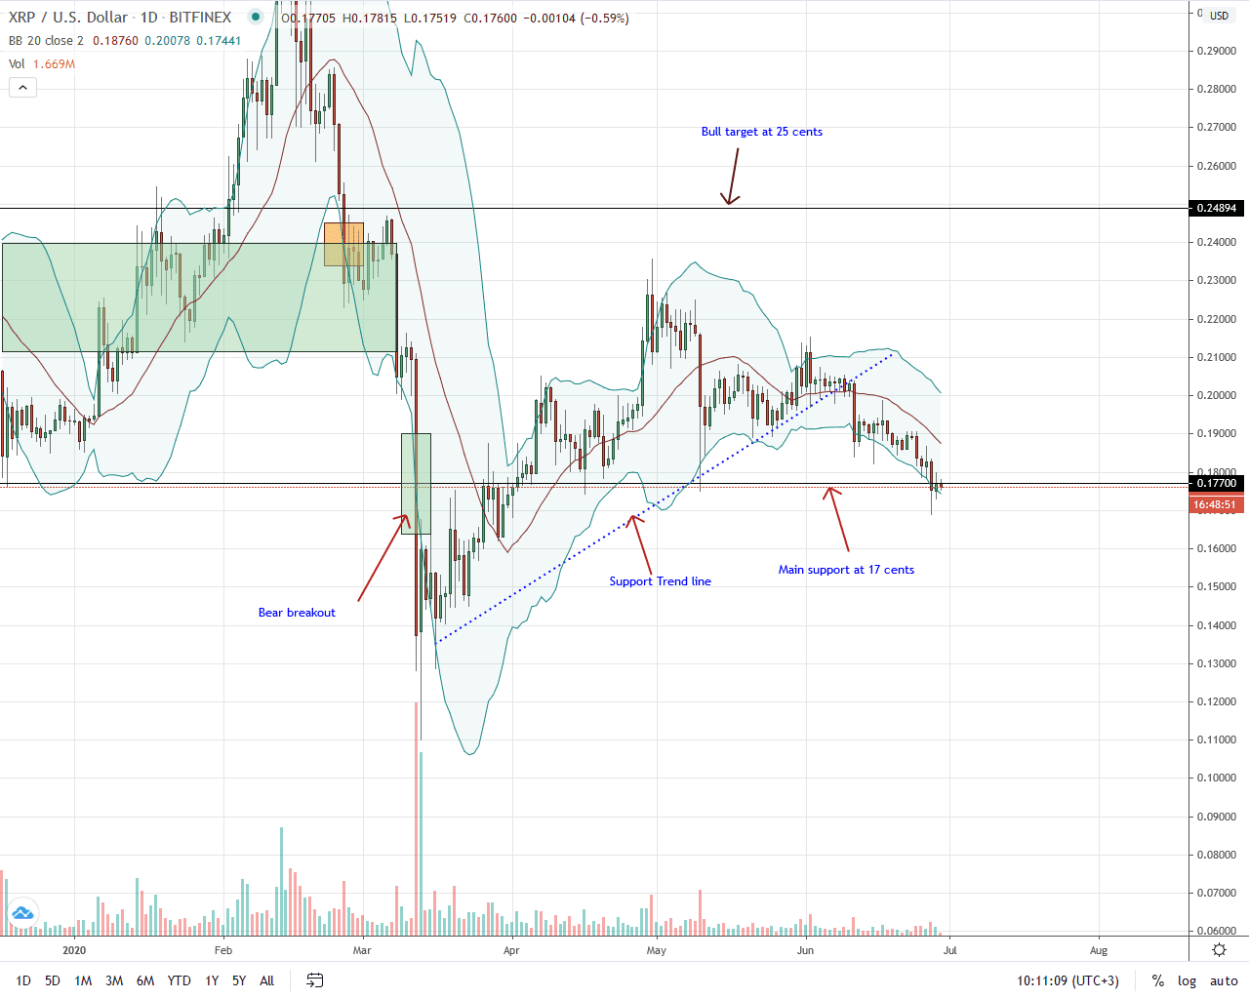The width and height of the screenshot is (1249, 999).
Task: Open the go to date calendar icon
Action: pos(314,980)
